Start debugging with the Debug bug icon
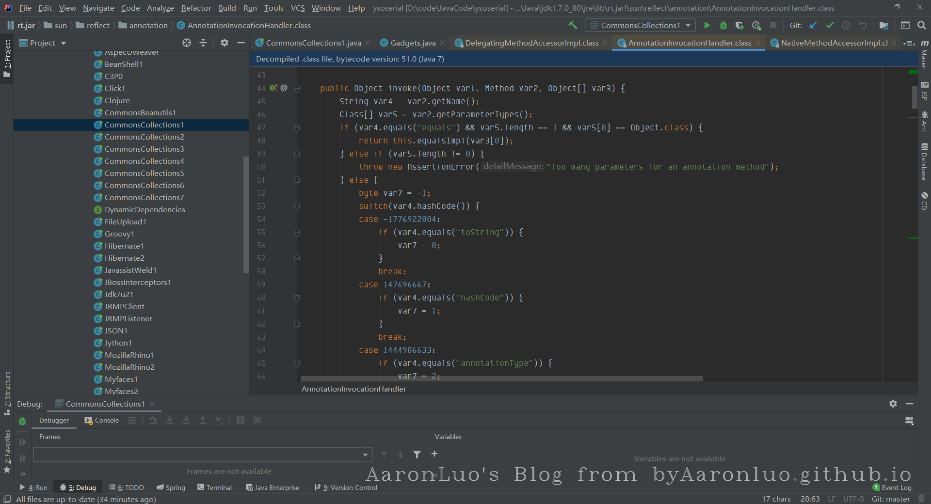The image size is (931, 504). click(723, 25)
